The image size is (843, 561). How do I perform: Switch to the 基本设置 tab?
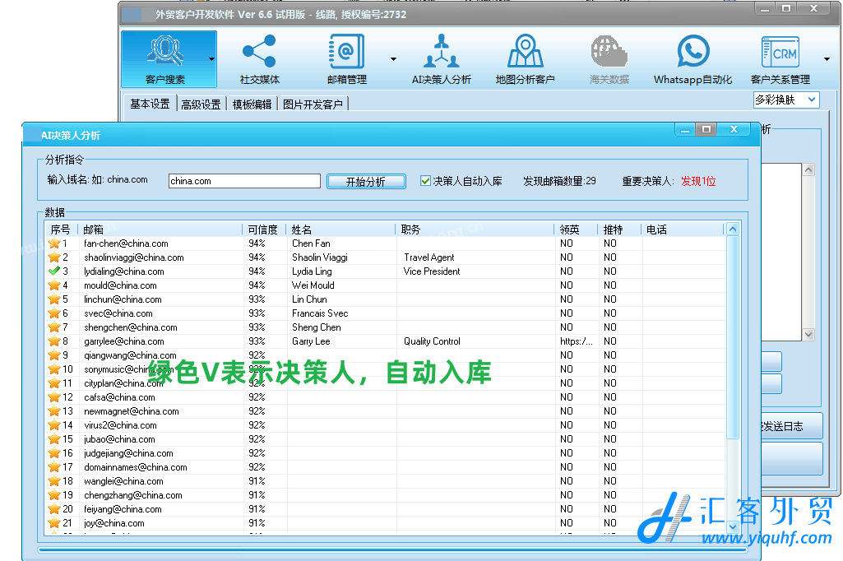tap(150, 104)
